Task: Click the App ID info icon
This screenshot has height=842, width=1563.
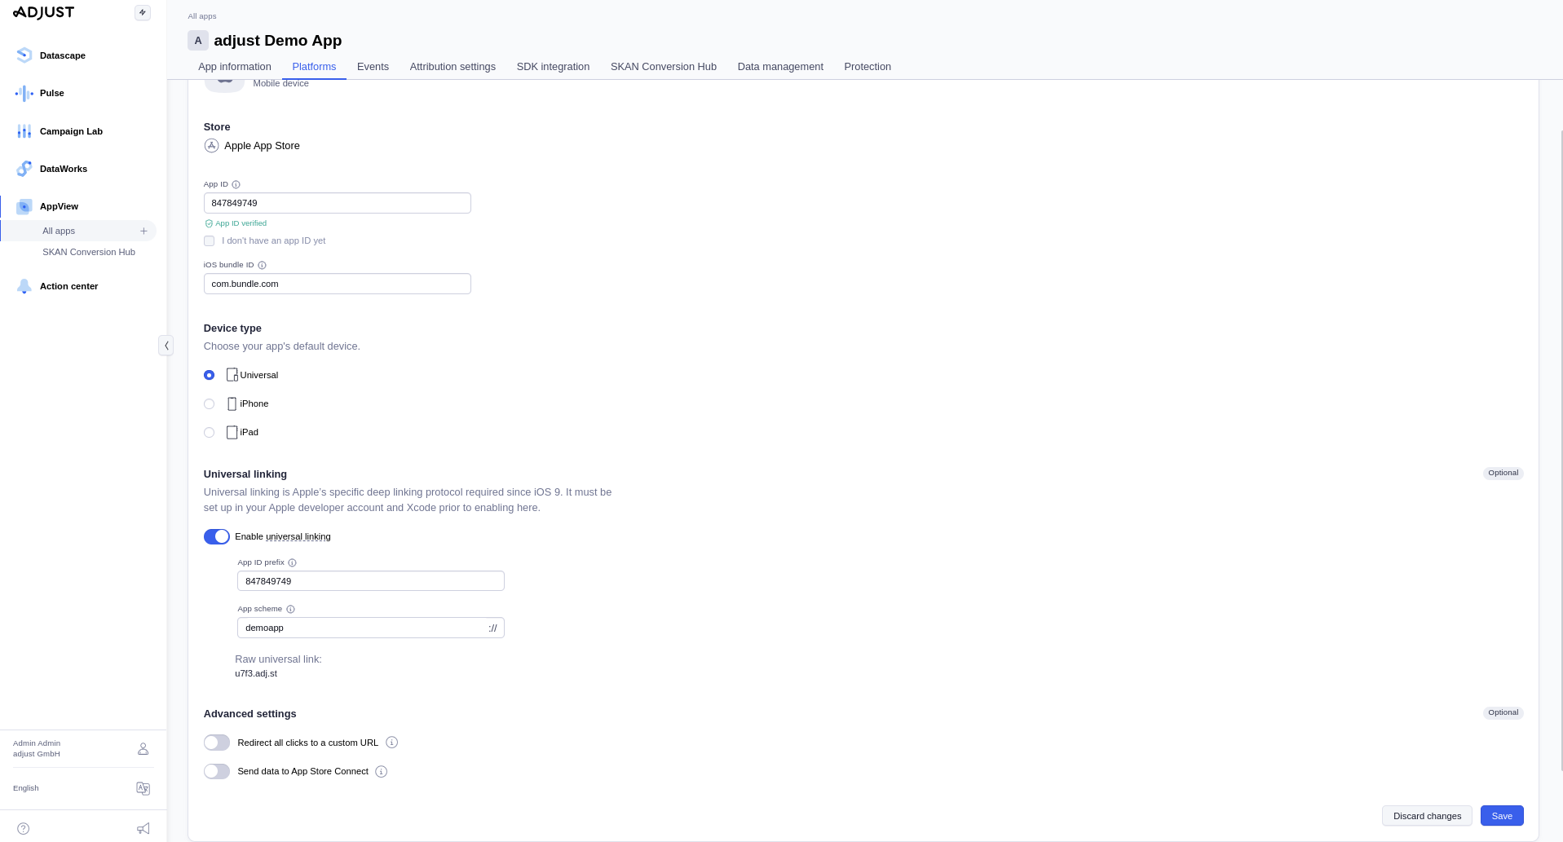Action: pyautogui.click(x=236, y=184)
